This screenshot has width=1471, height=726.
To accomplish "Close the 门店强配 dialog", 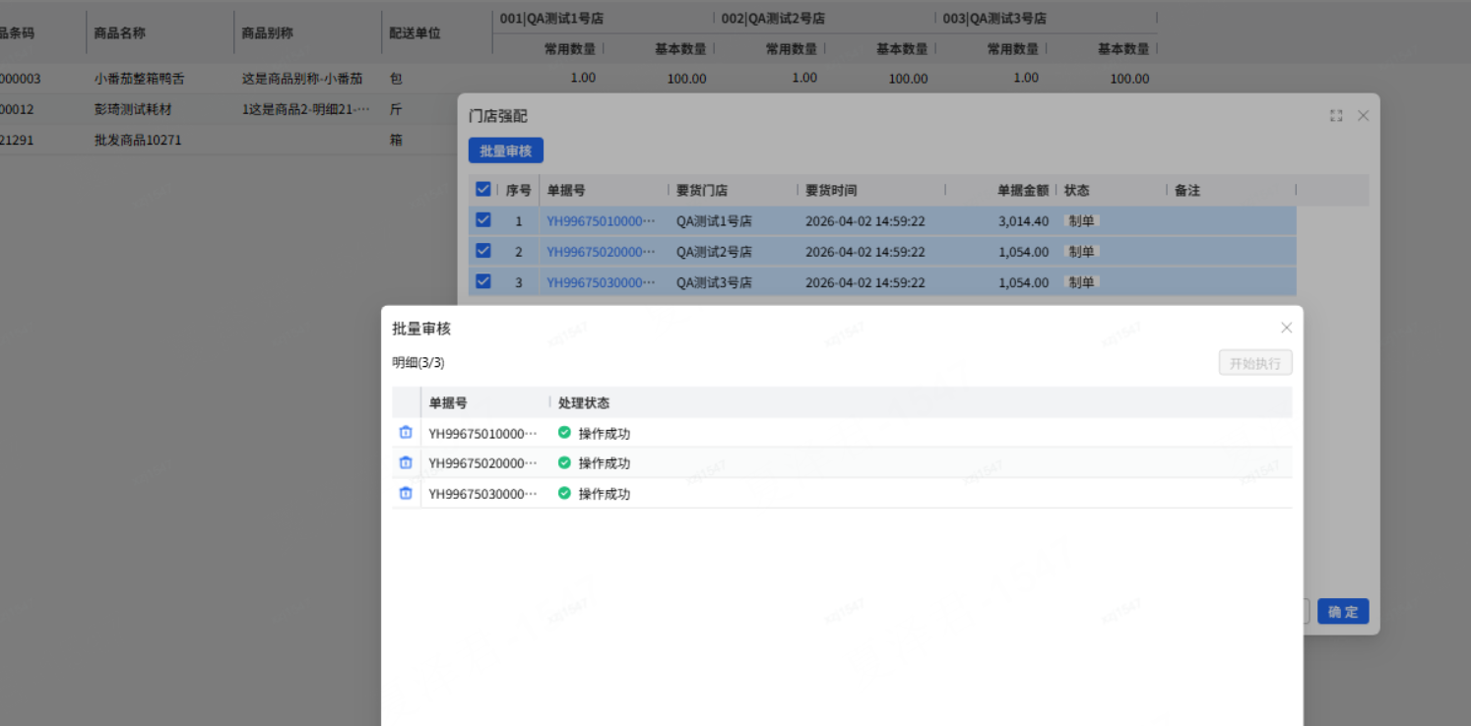I will [x=1363, y=116].
